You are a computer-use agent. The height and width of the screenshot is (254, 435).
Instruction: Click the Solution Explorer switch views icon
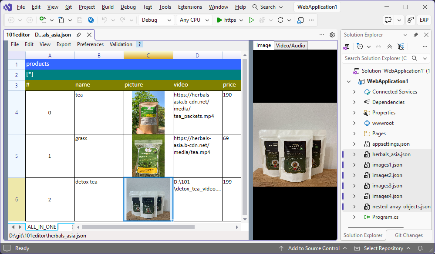tap(346, 47)
